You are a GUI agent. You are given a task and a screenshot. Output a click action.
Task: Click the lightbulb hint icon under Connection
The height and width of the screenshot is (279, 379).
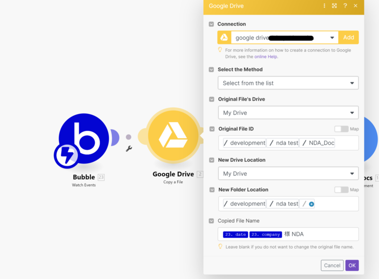point(220,50)
